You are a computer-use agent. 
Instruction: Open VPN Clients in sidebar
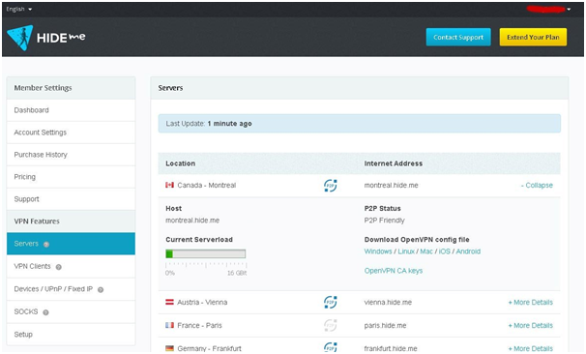(x=71, y=267)
